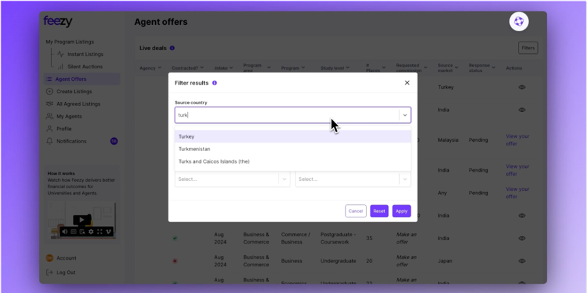The image size is (587, 293).
Task: Click the green check Contracted icon
Action: click(175, 238)
